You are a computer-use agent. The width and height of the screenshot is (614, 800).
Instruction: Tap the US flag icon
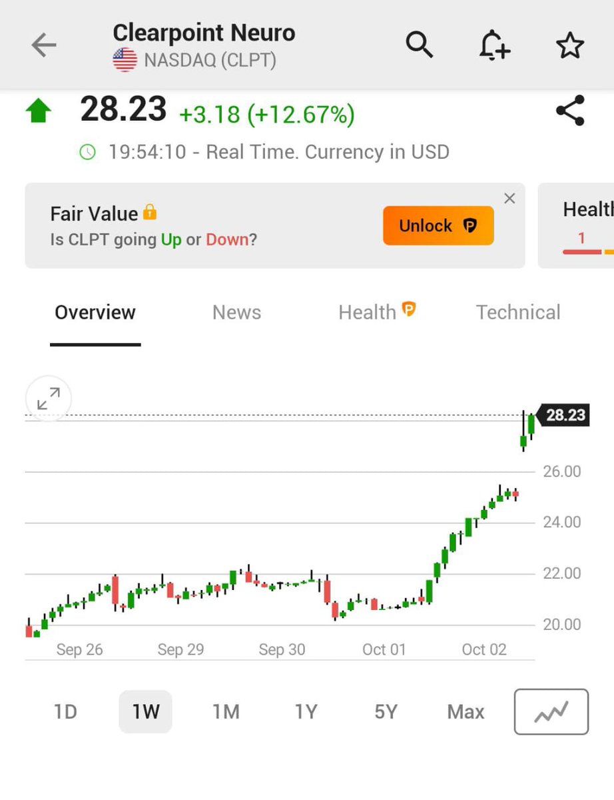(x=125, y=61)
